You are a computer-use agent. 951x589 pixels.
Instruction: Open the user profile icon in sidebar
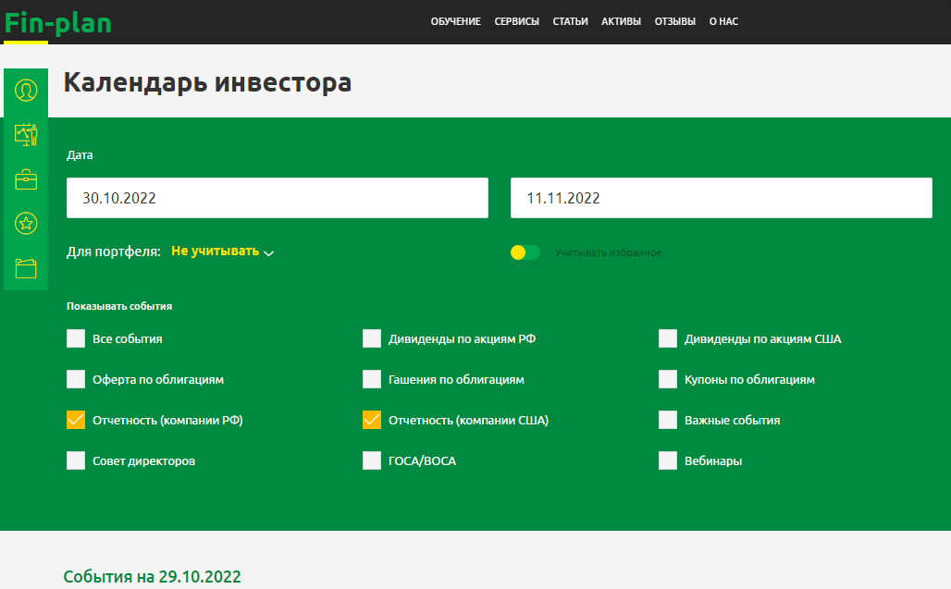26,91
